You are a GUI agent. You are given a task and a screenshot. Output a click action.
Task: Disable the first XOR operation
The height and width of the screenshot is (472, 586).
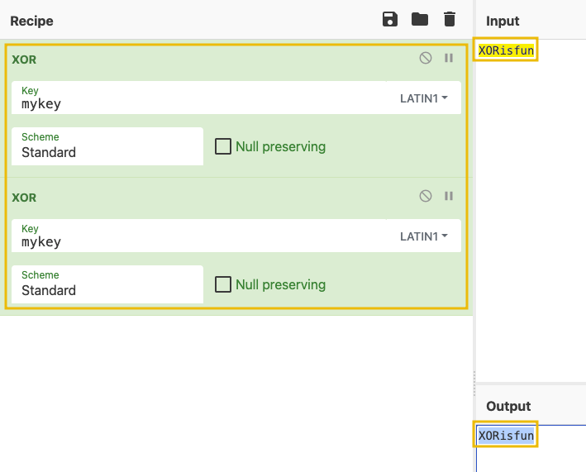426,58
